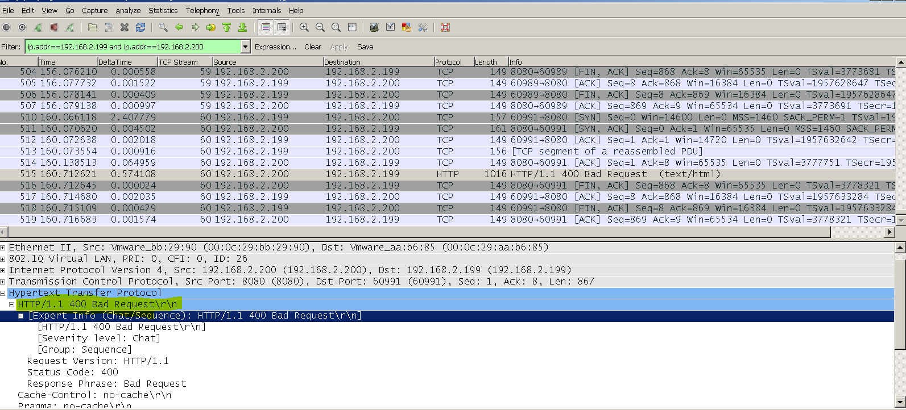The width and height of the screenshot is (906, 410).
Task: Sort by the DeltaTime column header
Action: click(127, 62)
